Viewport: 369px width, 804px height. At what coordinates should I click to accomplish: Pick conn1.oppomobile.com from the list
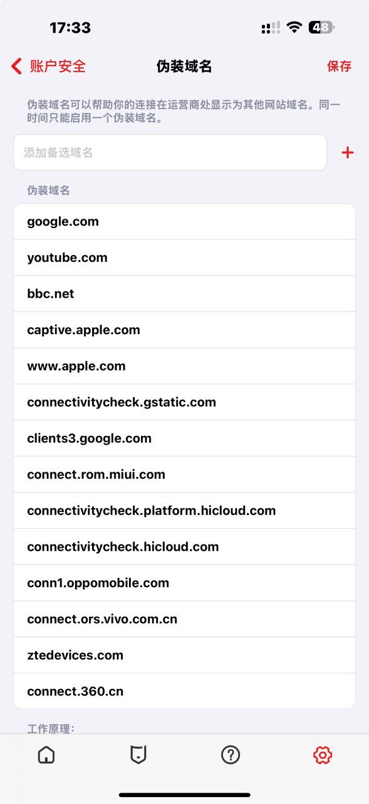(184, 583)
